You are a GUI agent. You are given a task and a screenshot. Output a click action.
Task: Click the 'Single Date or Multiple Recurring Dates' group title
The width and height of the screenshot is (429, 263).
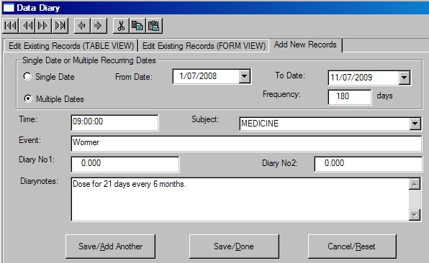pyautogui.click(x=89, y=60)
